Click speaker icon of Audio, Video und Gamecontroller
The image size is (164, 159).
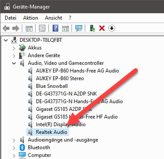point(22,63)
